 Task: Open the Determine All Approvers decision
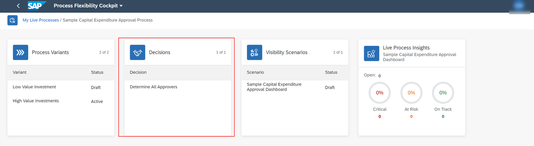point(154,87)
